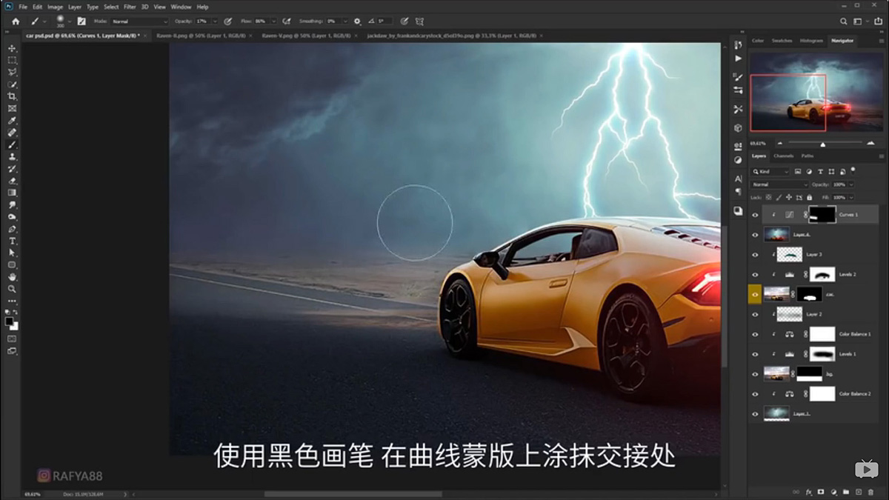Hide the Curves 1 adjustment layer
The height and width of the screenshot is (500, 889).
click(x=754, y=215)
